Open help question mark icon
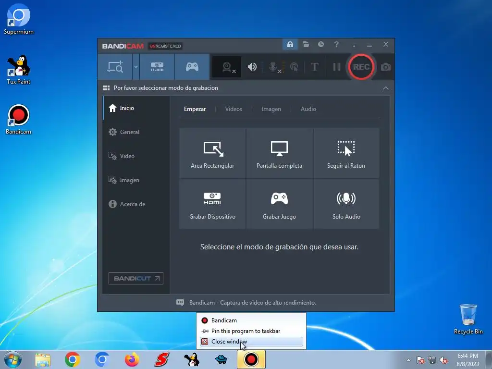492x369 pixels. pyautogui.click(x=336, y=44)
